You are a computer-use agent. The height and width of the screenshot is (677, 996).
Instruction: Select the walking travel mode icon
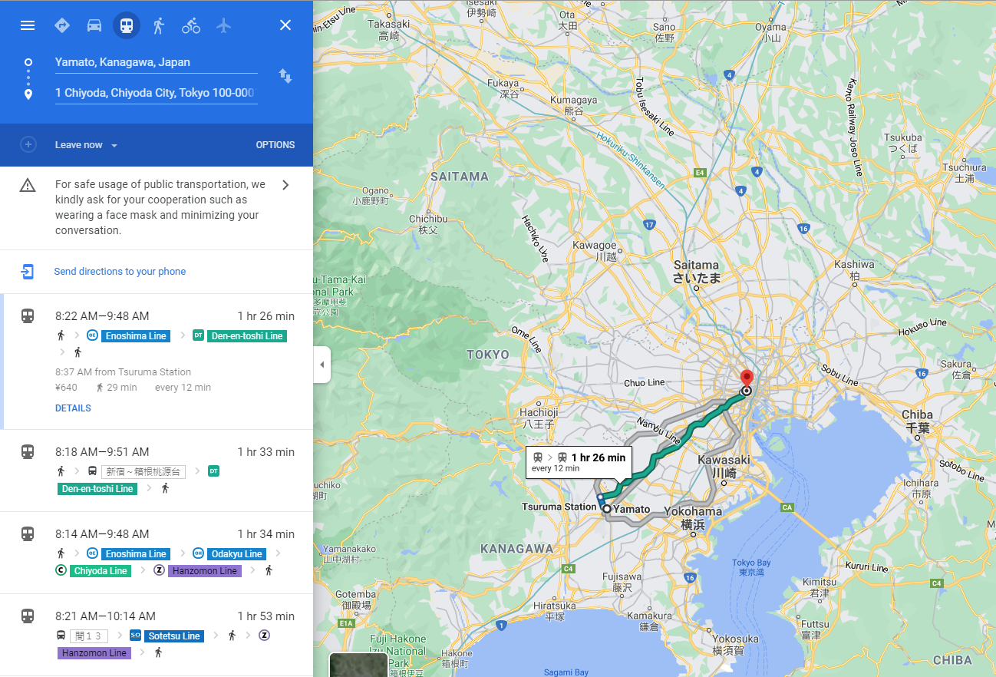coord(159,25)
